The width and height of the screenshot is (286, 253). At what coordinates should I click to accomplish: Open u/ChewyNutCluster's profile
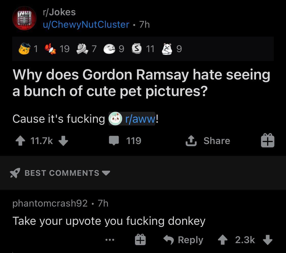click(x=86, y=24)
